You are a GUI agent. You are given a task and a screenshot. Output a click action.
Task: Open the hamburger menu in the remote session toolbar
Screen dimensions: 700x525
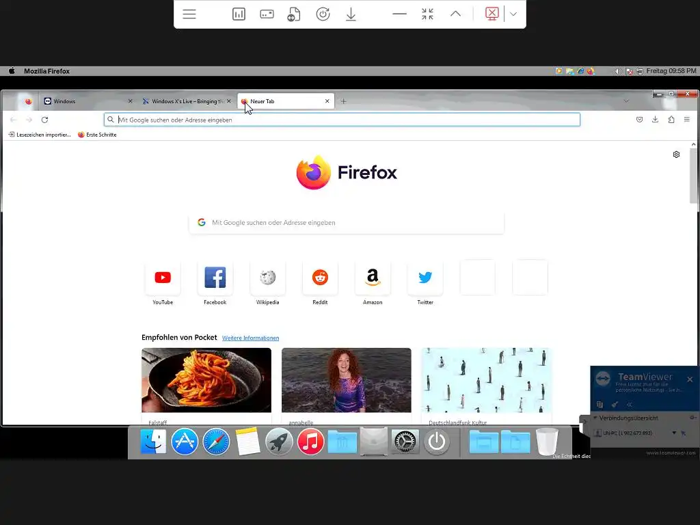(x=189, y=14)
